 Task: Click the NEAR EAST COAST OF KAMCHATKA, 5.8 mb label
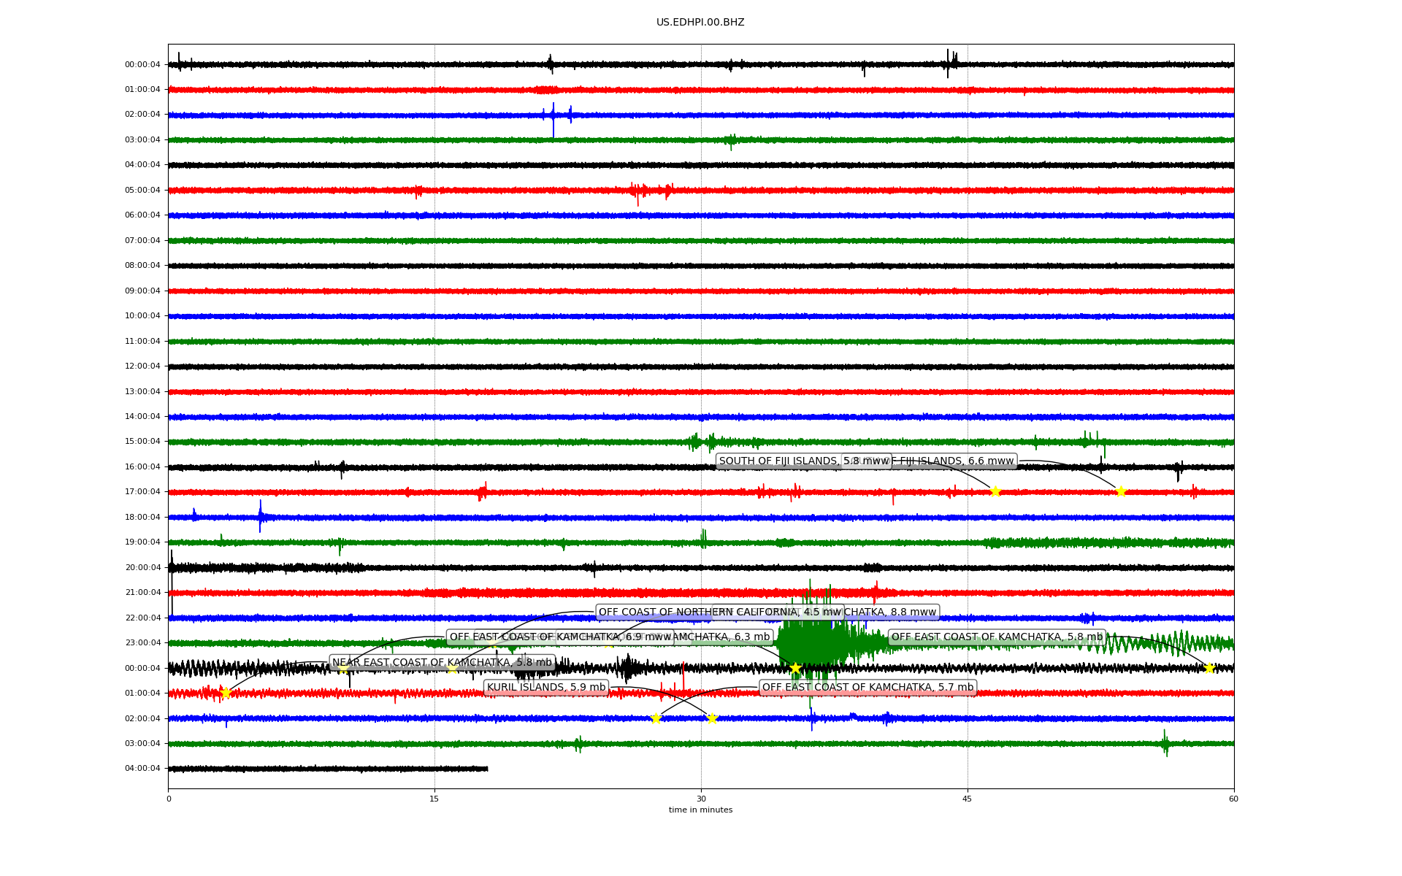442,663
